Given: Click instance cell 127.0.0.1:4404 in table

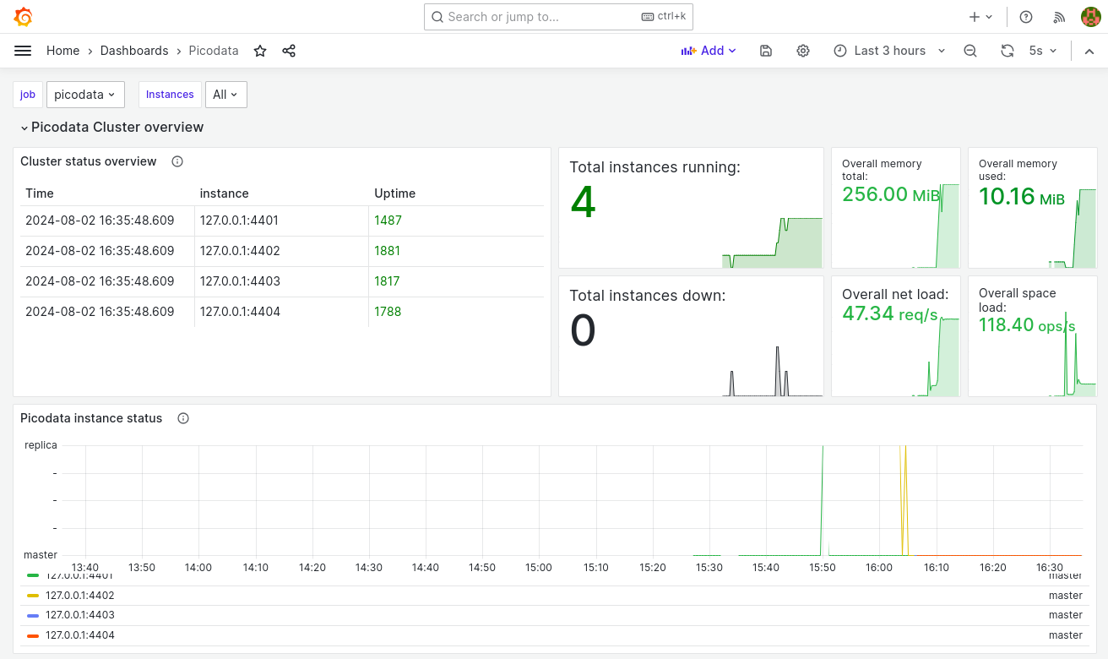Looking at the screenshot, I should pos(240,312).
